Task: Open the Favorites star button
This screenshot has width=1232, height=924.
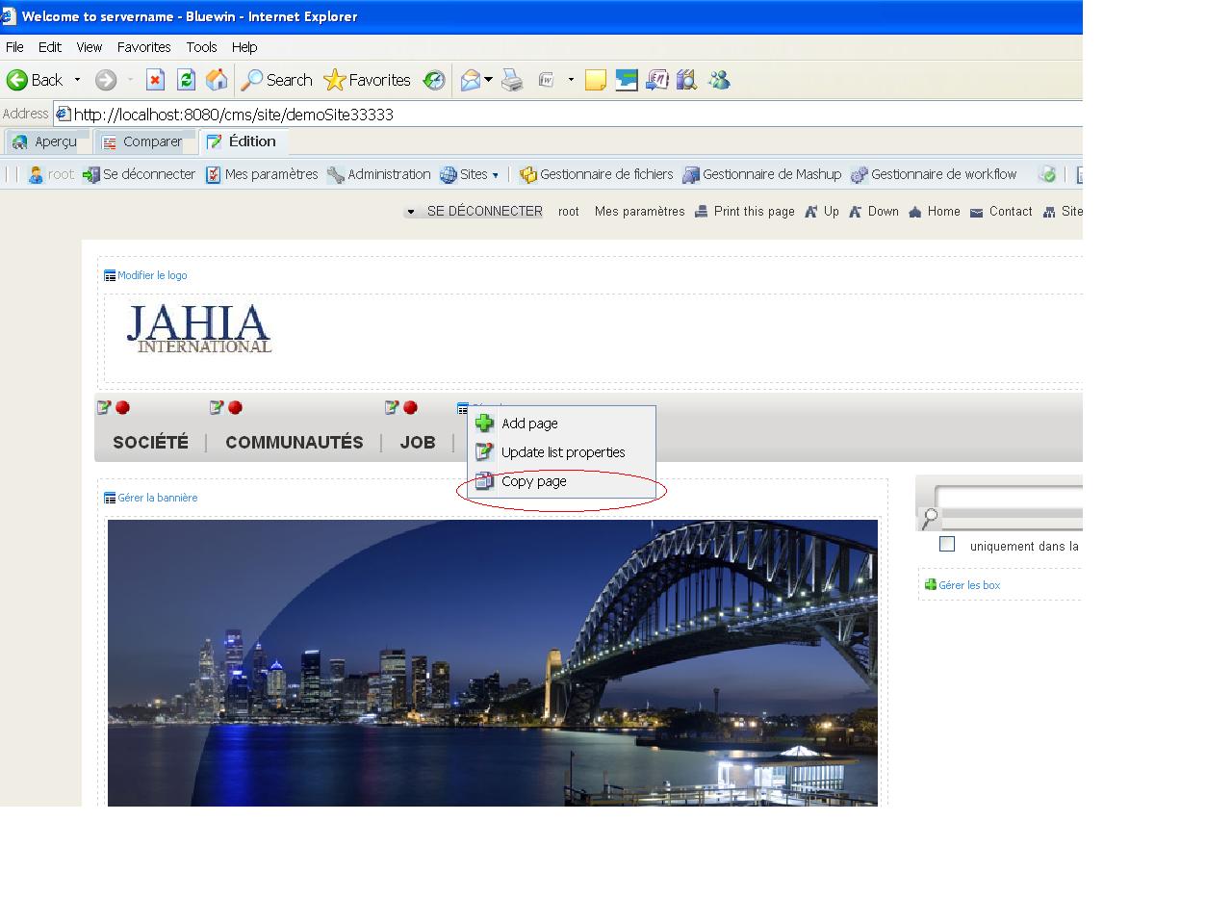Action: [x=367, y=80]
